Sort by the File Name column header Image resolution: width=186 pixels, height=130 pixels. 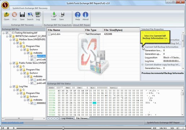[x=66, y=30]
